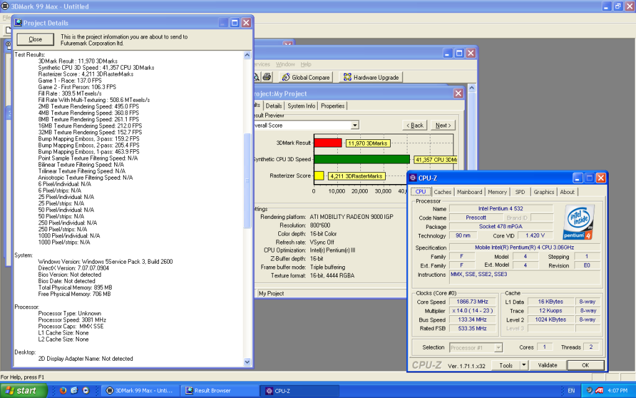The image size is (636, 398).
Task: Click scroll down arrow in Project Details
Action: point(247,361)
